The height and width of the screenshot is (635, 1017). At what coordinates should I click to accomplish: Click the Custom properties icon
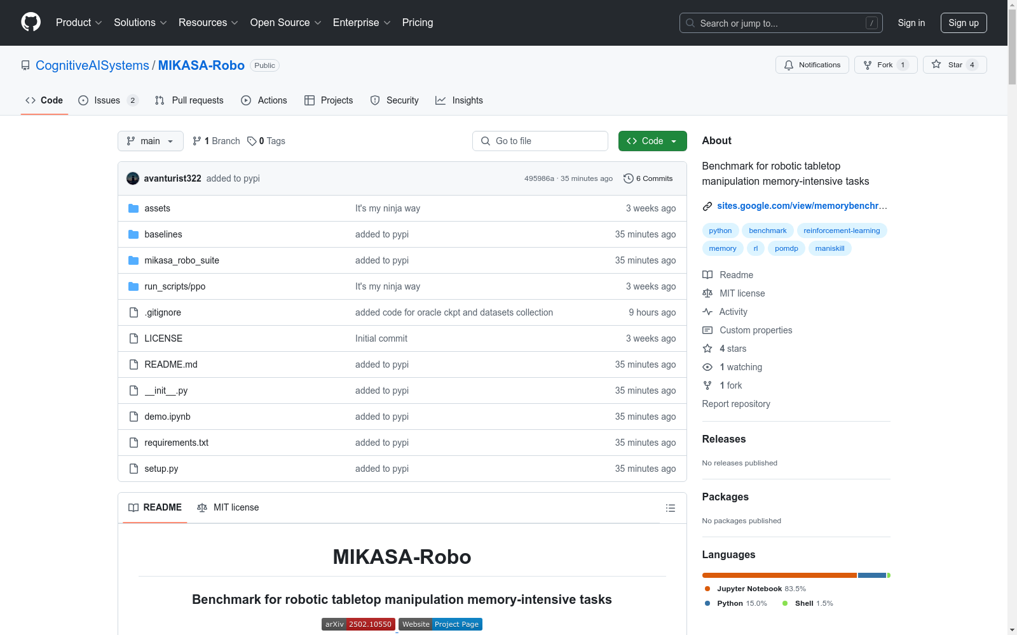pyautogui.click(x=707, y=330)
